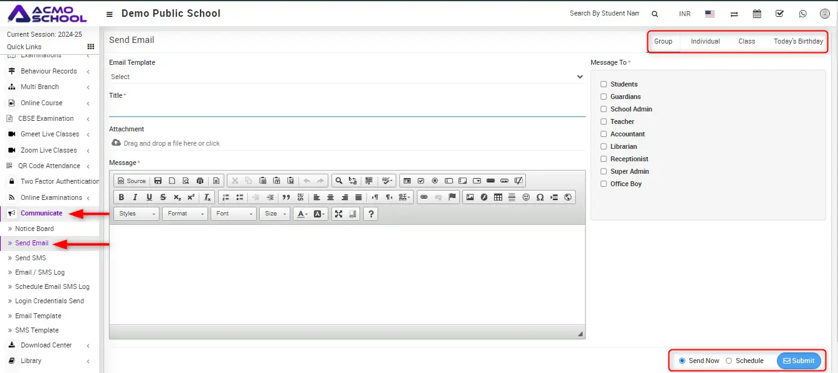This screenshot has height=373, width=838.
Task: Insert a smiley emoticon
Action: pyautogui.click(x=526, y=197)
